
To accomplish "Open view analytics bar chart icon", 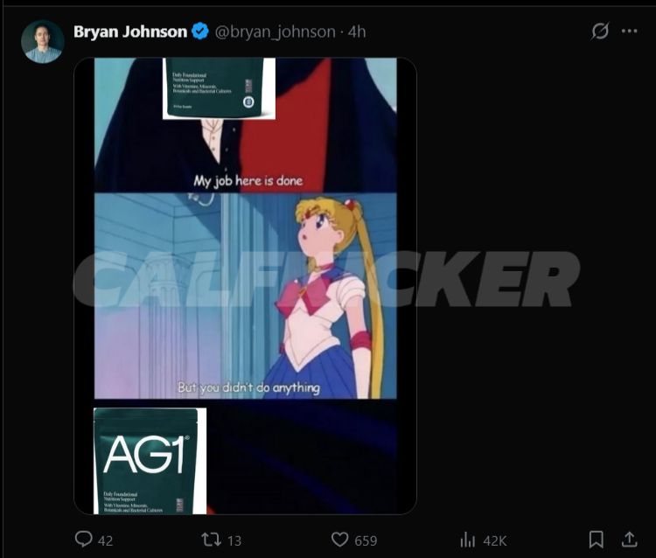I will pyautogui.click(x=467, y=540).
